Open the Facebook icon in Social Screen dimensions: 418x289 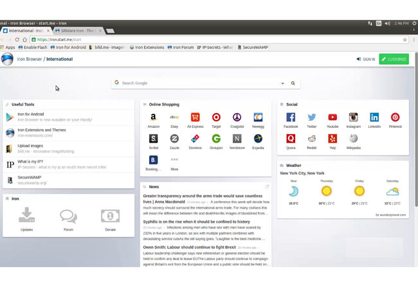[291, 118]
